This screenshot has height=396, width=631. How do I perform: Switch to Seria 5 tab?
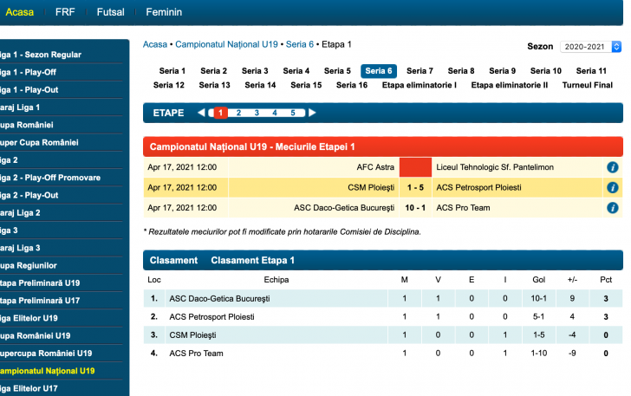point(337,71)
